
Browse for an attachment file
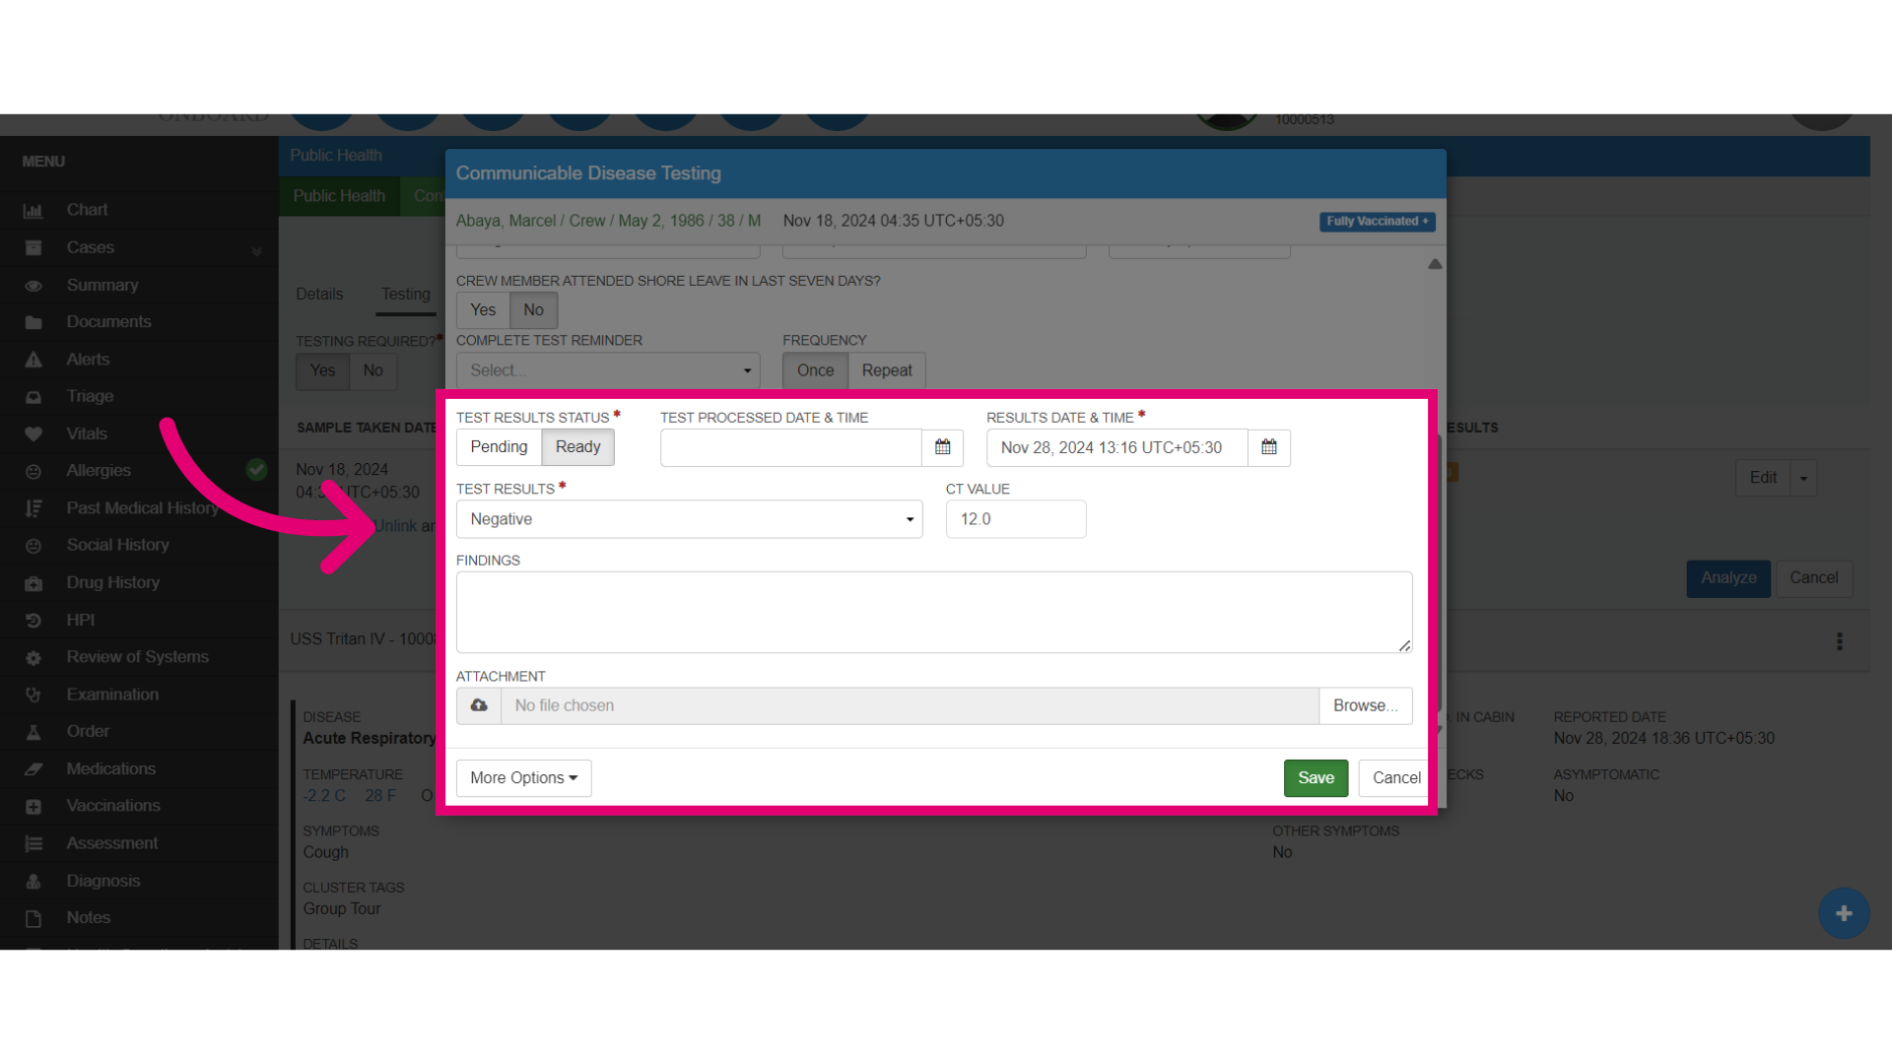pos(1365,705)
